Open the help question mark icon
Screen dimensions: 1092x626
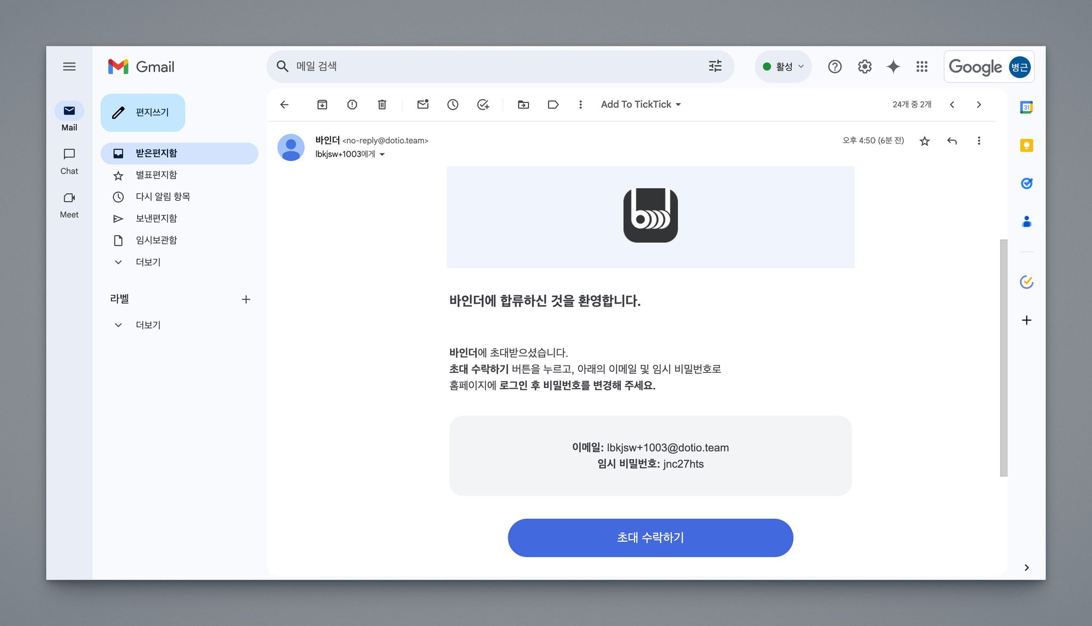tap(834, 67)
